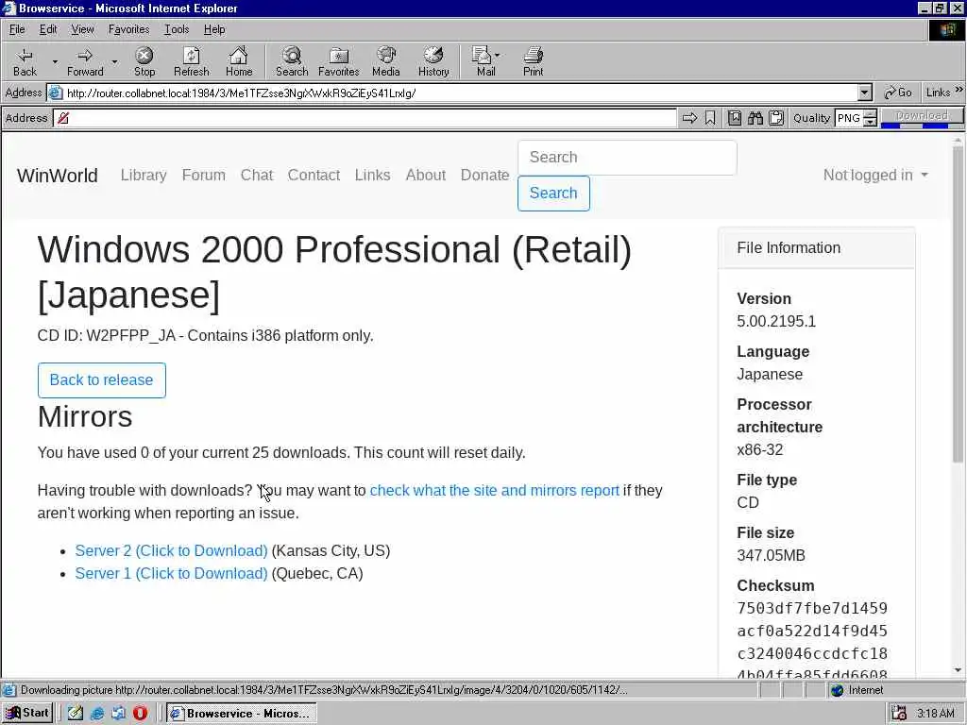Click into the IE address URL field
The width and height of the screenshot is (967, 725).
pyautogui.click(x=460, y=93)
